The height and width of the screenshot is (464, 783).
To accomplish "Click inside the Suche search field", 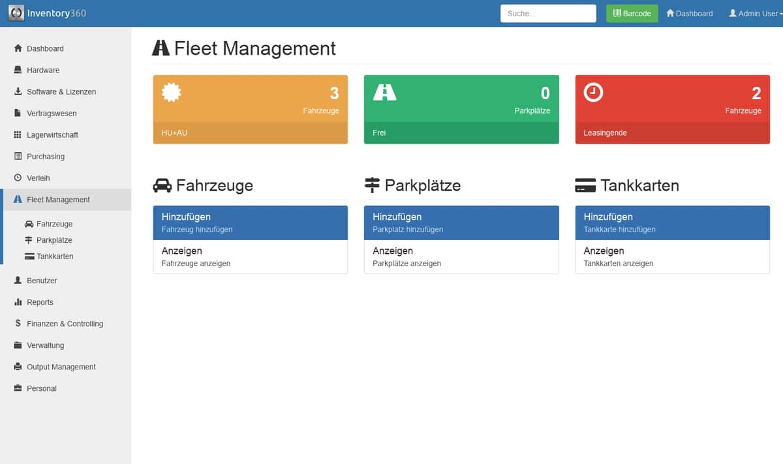I will pyautogui.click(x=548, y=13).
